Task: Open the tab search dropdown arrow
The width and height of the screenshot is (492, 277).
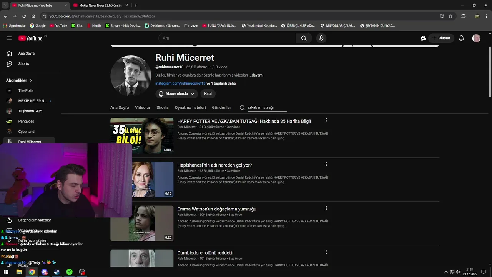Action: coord(5,5)
